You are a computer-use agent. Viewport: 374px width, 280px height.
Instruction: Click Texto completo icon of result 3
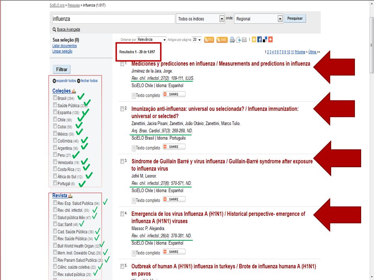(x=134, y=201)
